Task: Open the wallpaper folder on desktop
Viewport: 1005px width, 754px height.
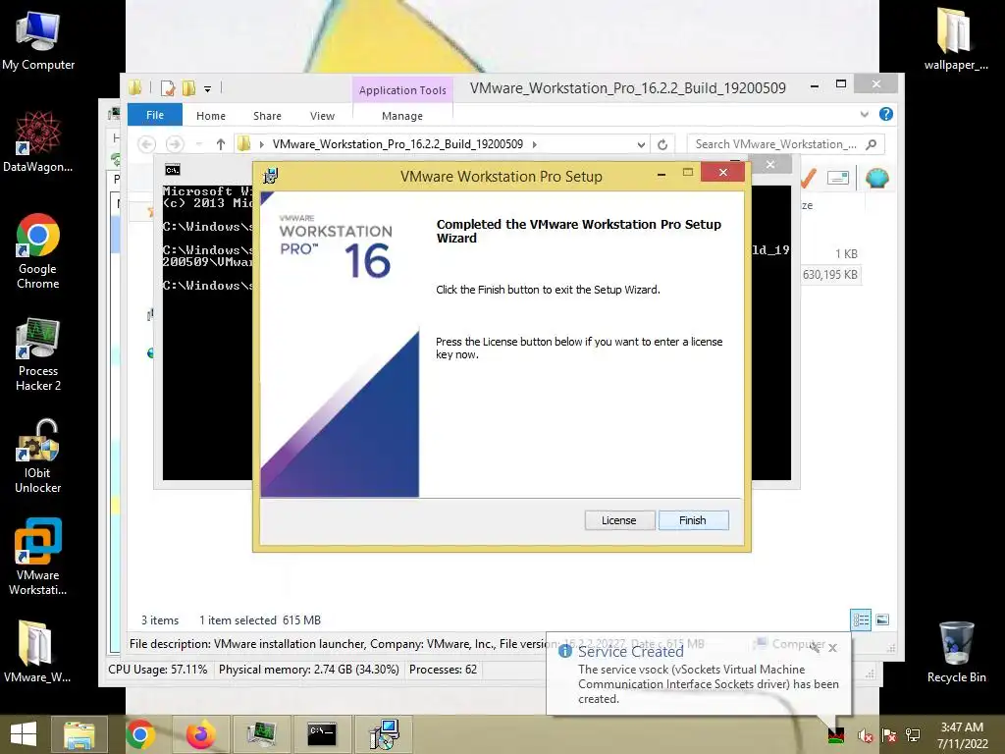Action: 955,38
